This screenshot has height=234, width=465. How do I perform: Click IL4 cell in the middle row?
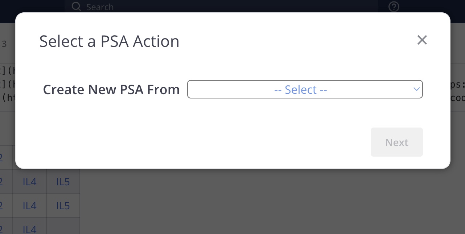coord(29,206)
